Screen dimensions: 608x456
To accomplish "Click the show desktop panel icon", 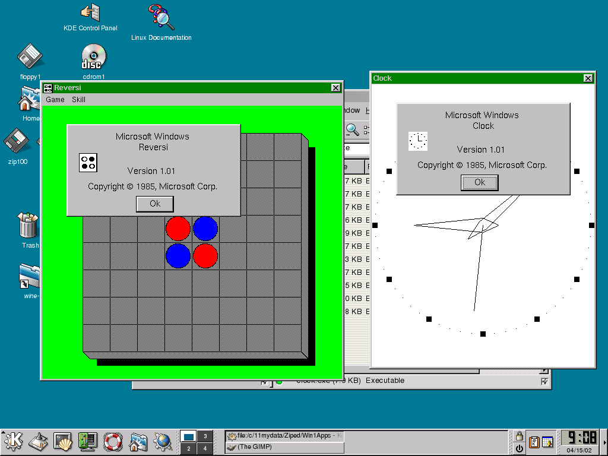I will [x=39, y=442].
